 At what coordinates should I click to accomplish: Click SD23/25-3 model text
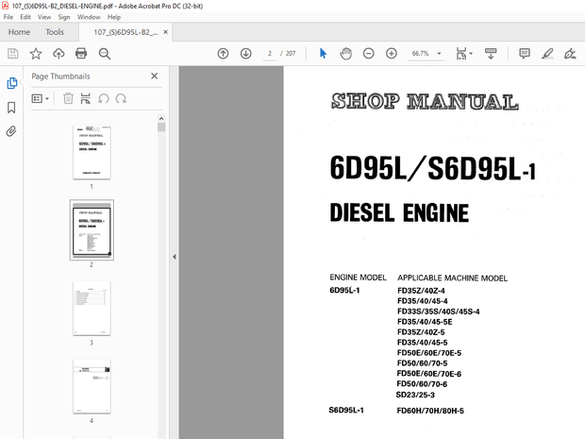click(x=415, y=395)
